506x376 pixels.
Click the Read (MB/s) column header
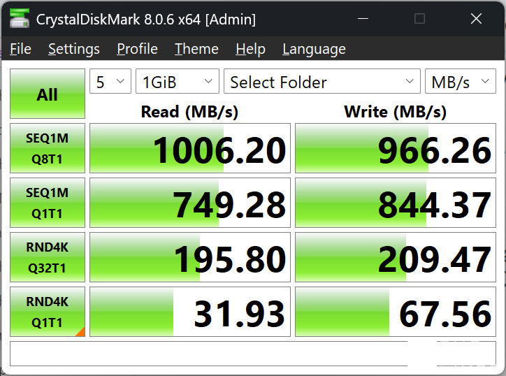click(190, 112)
